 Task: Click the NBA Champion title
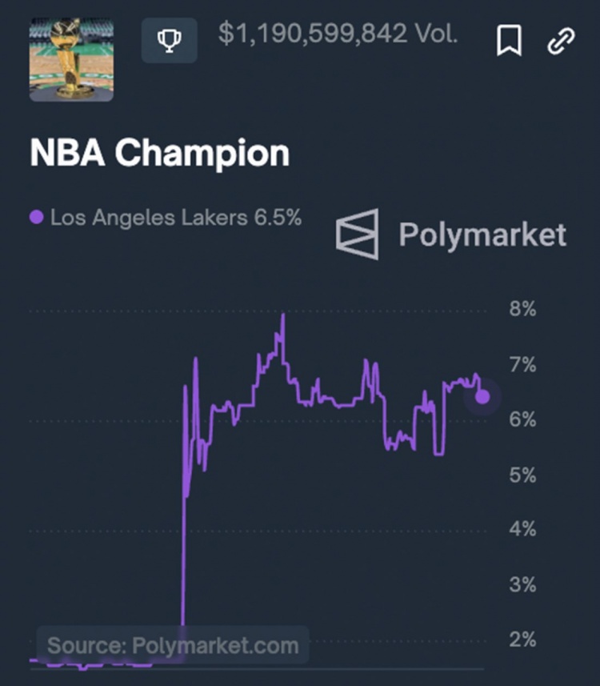(x=159, y=153)
